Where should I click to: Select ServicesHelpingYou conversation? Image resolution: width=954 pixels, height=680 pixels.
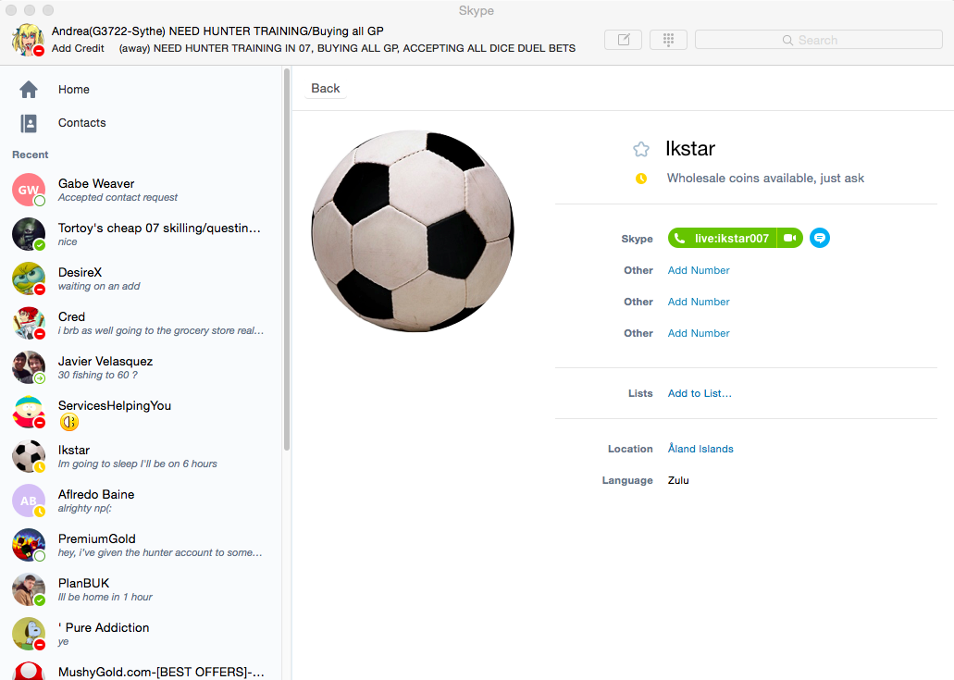142,412
